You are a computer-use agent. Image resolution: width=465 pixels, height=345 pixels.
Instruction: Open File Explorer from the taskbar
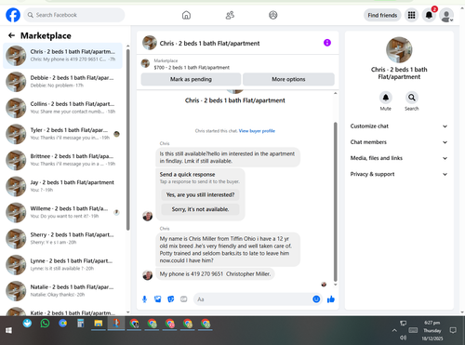pos(99,324)
